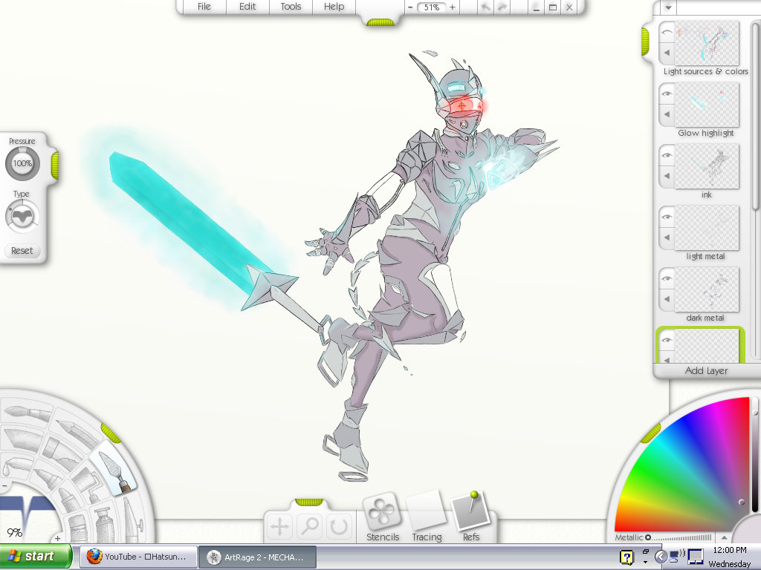This screenshot has height=570, width=761.
Task: Click the Undo arrow
Action: coord(485,7)
